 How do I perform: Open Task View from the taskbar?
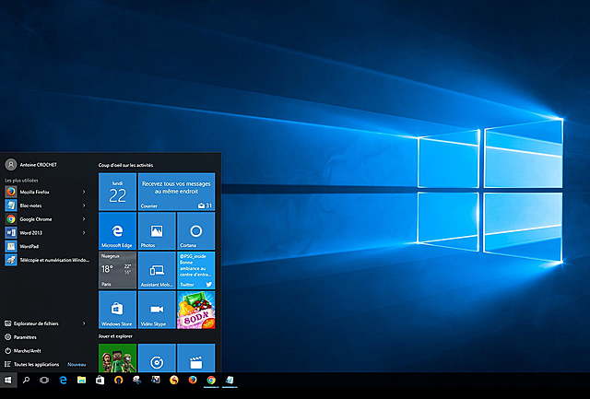(x=44, y=381)
